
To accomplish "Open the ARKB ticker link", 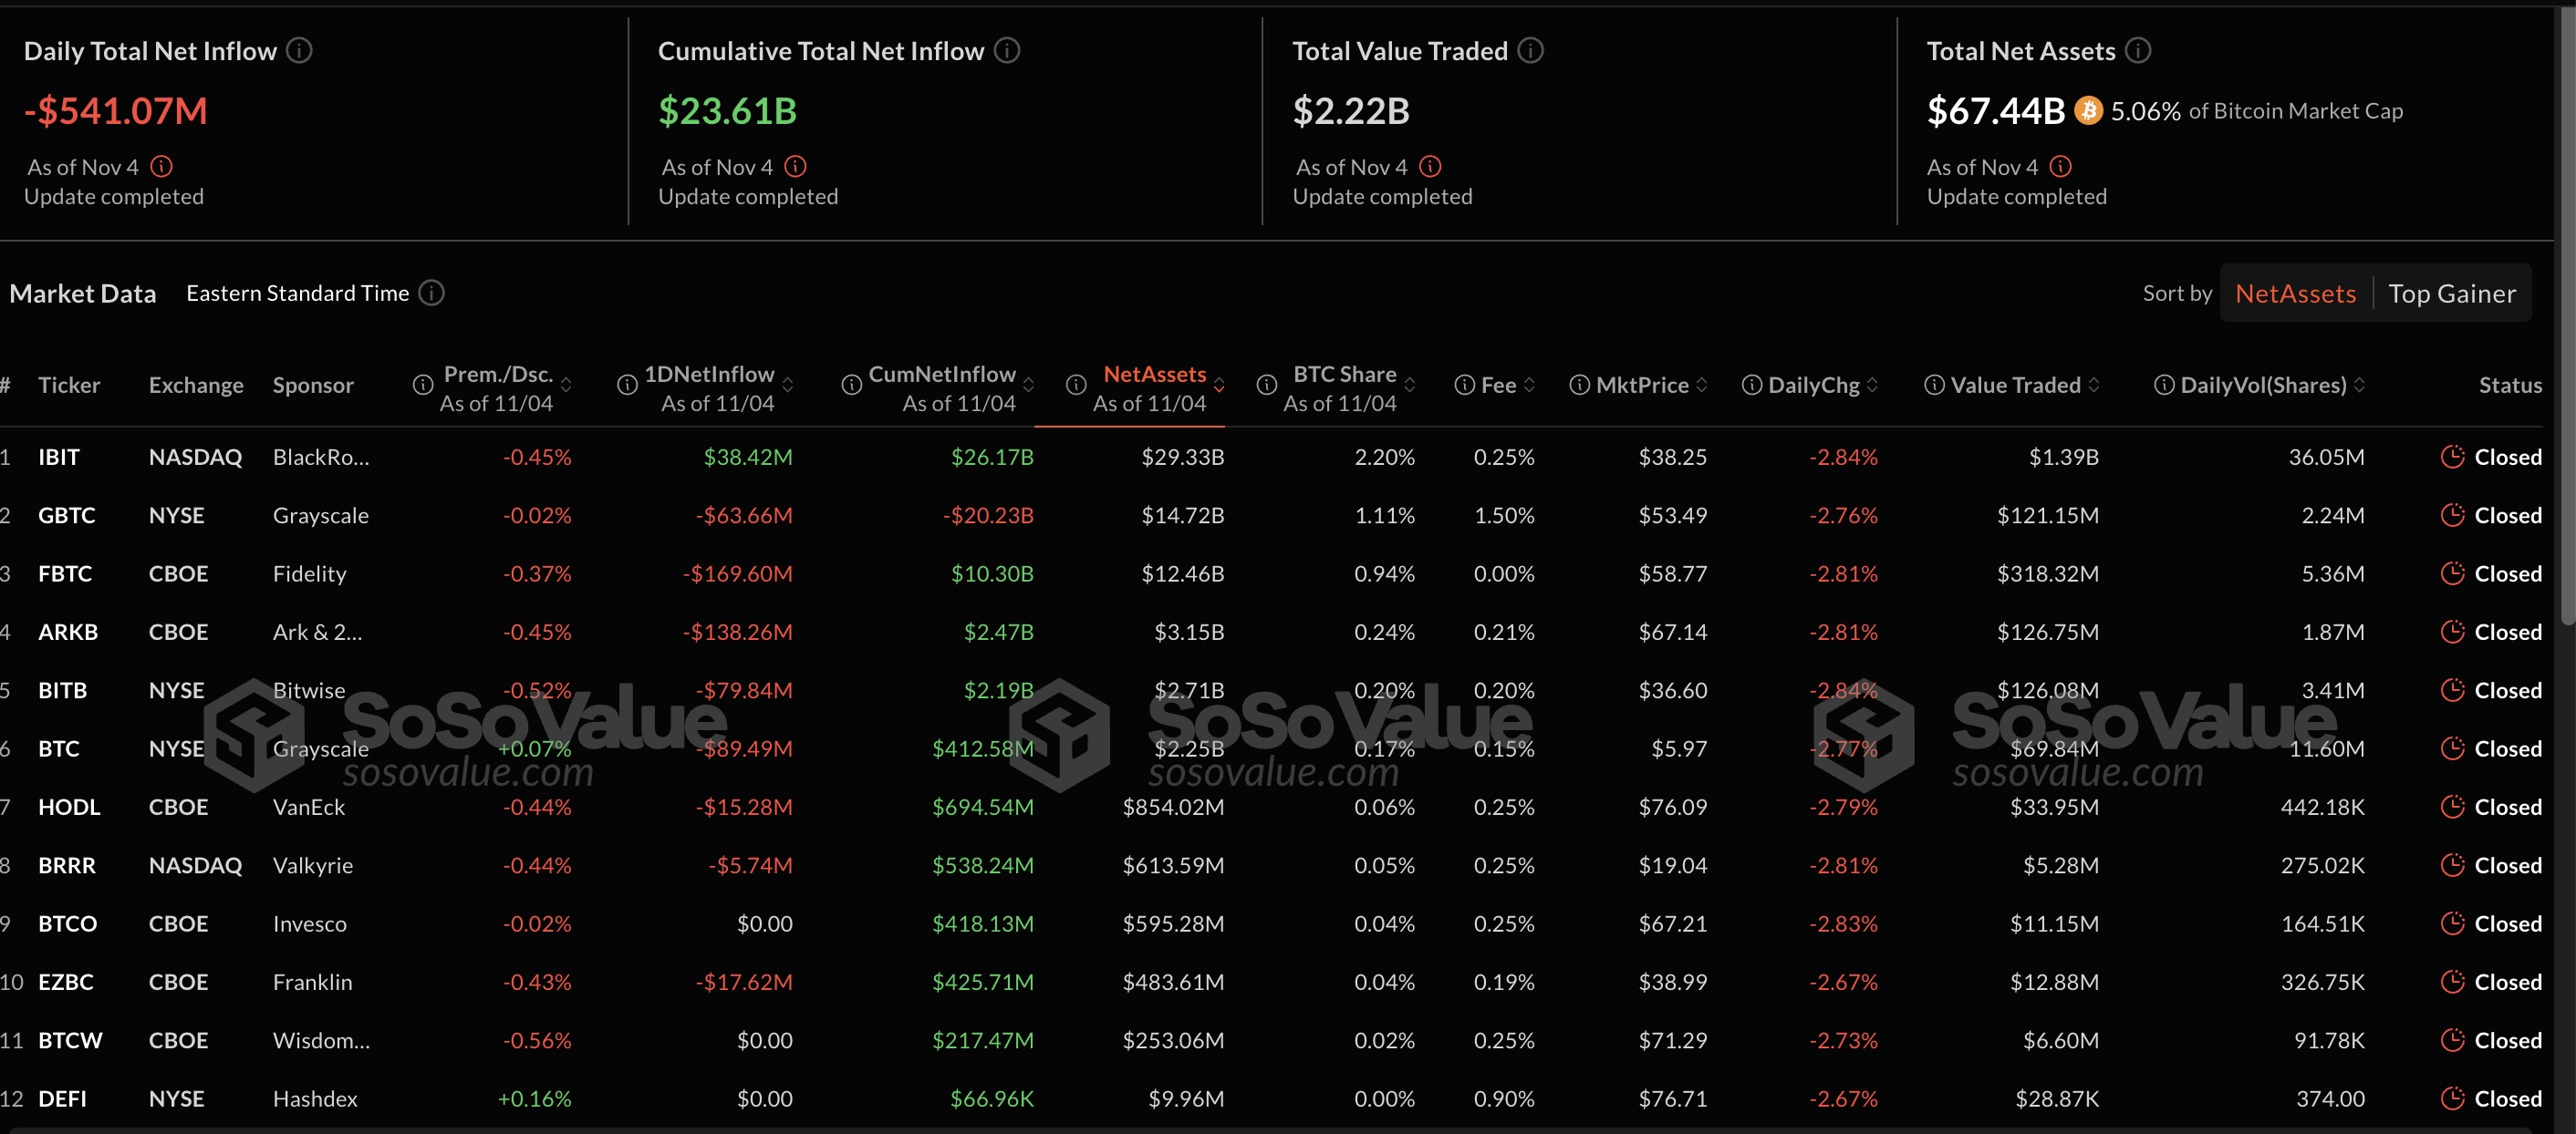I will 67,632.
